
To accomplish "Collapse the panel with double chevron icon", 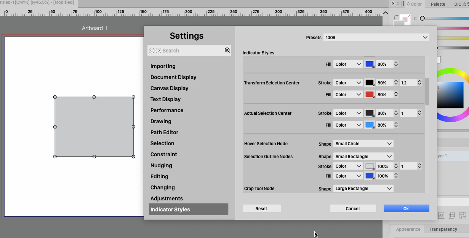I will pos(398,4).
